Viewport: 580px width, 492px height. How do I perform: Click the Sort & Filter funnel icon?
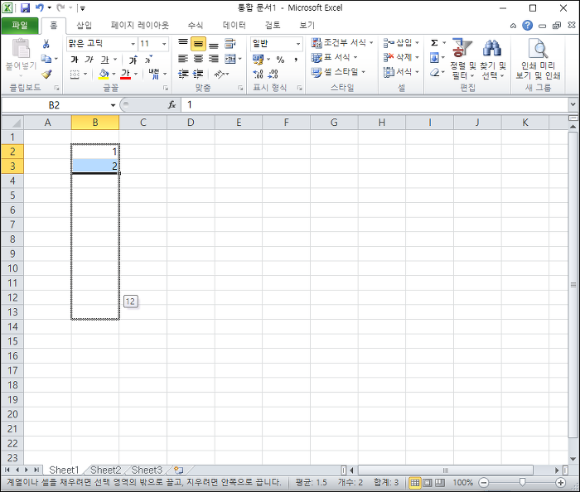pos(462,48)
